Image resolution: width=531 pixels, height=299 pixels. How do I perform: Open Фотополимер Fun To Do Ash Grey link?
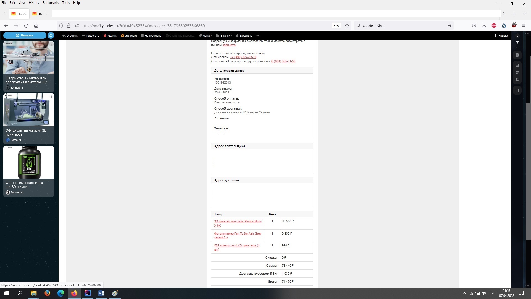(238, 236)
